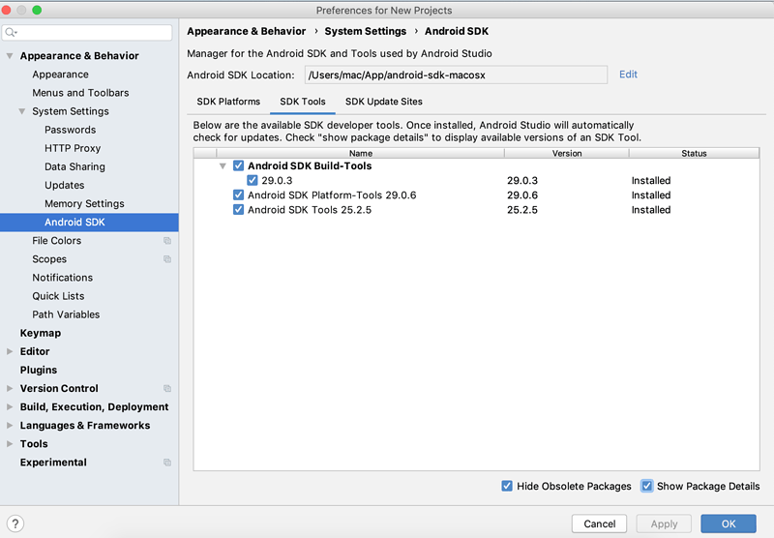Click the Cancel button
The width and height of the screenshot is (774, 538).
coord(599,523)
